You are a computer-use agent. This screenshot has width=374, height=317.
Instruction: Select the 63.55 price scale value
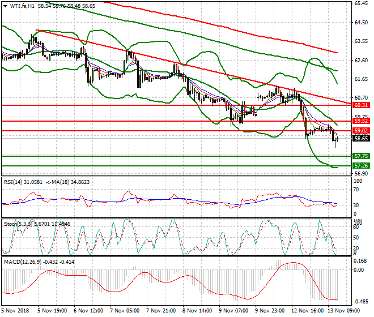click(361, 41)
